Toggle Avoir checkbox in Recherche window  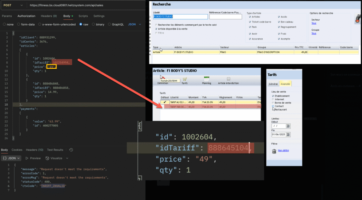pos(250,33)
